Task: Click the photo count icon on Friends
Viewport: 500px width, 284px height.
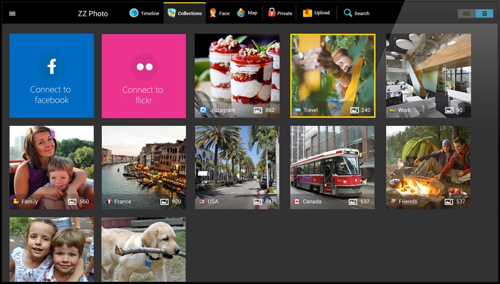Action: [449, 202]
